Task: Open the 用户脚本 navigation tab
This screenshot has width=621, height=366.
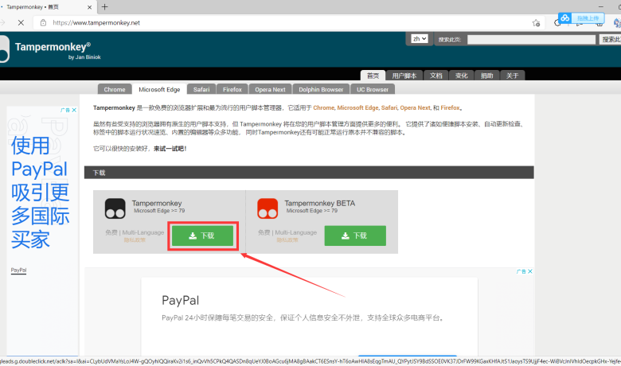Action: tap(404, 76)
